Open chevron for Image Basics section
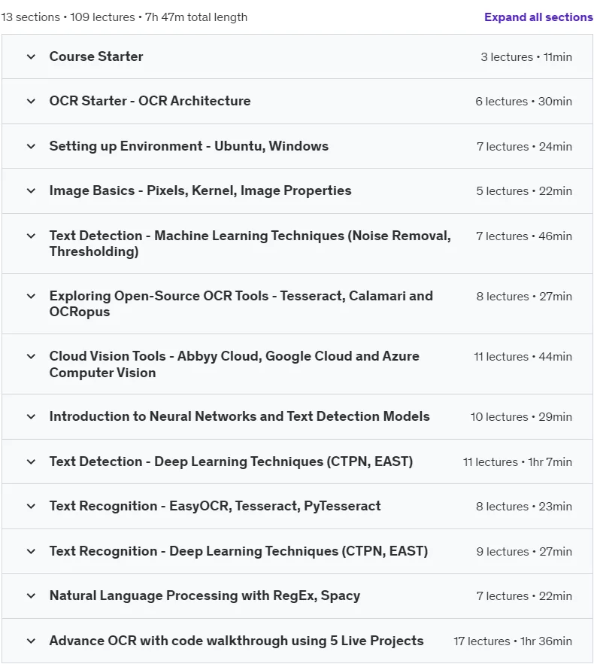Screen dimensions: 594x664 pos(31,191)
